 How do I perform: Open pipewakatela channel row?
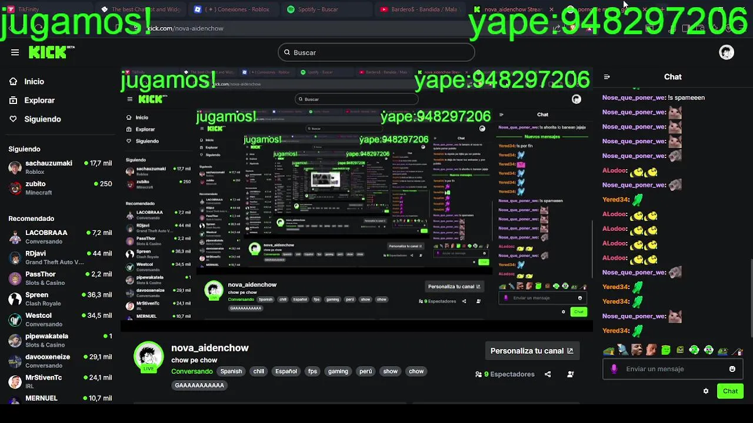point(60,340)
